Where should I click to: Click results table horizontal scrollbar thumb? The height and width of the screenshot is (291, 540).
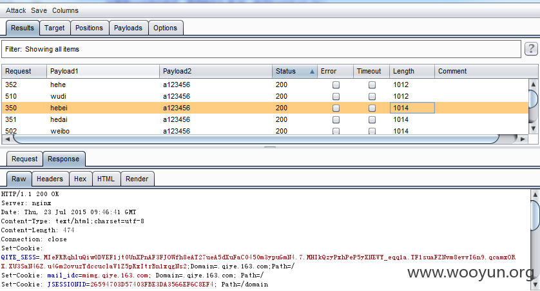pyautogui.click(x=256, y=139)
